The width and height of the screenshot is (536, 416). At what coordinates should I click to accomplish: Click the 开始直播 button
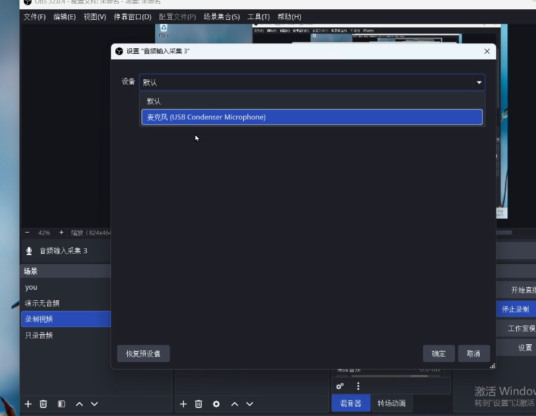click(x=517, y=290)
